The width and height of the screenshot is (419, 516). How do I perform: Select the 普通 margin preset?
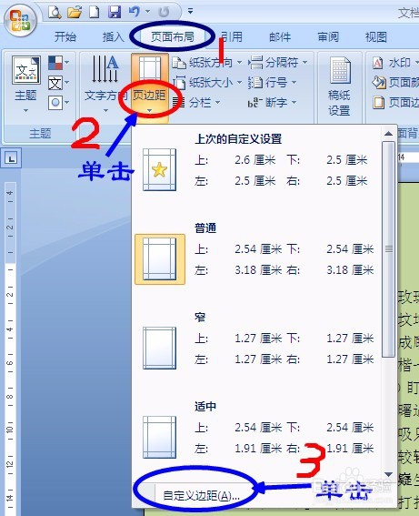pos(256,259)
